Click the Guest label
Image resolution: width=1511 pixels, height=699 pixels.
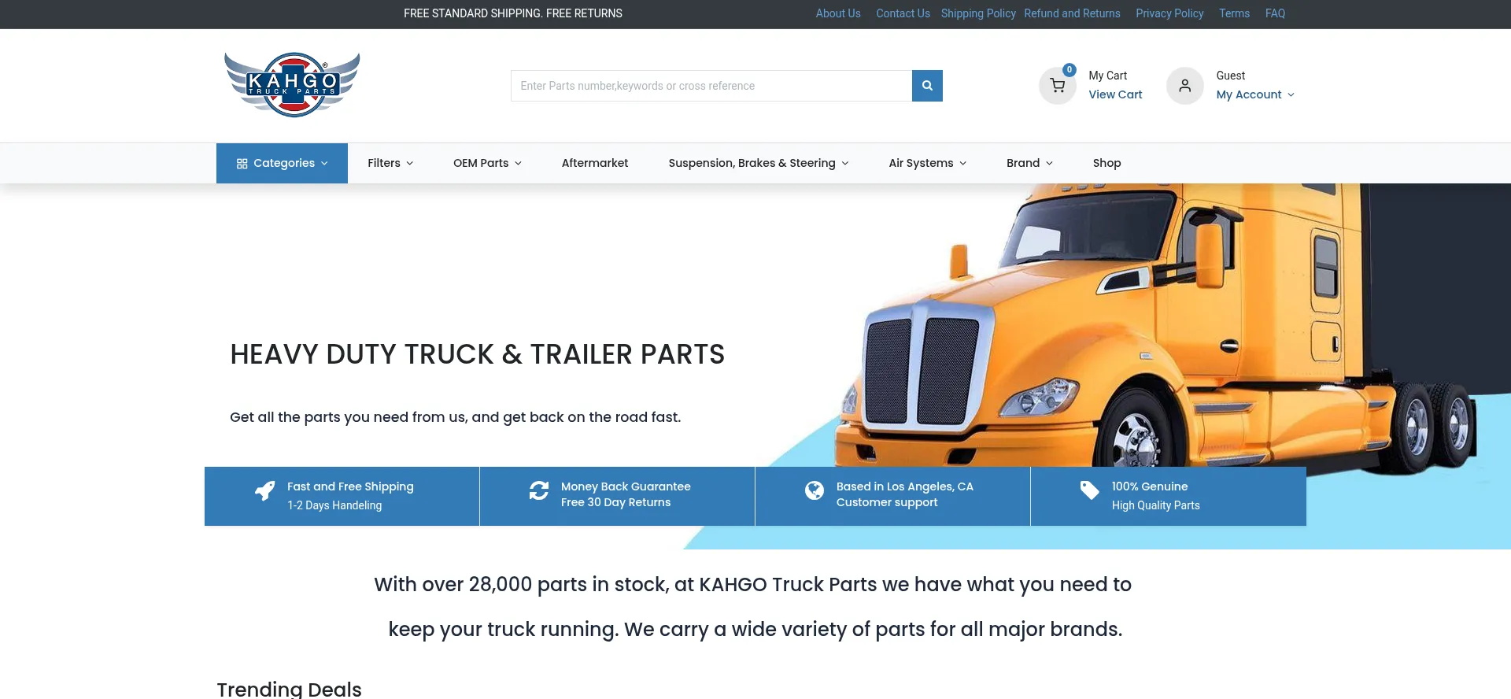[1230, 76]
